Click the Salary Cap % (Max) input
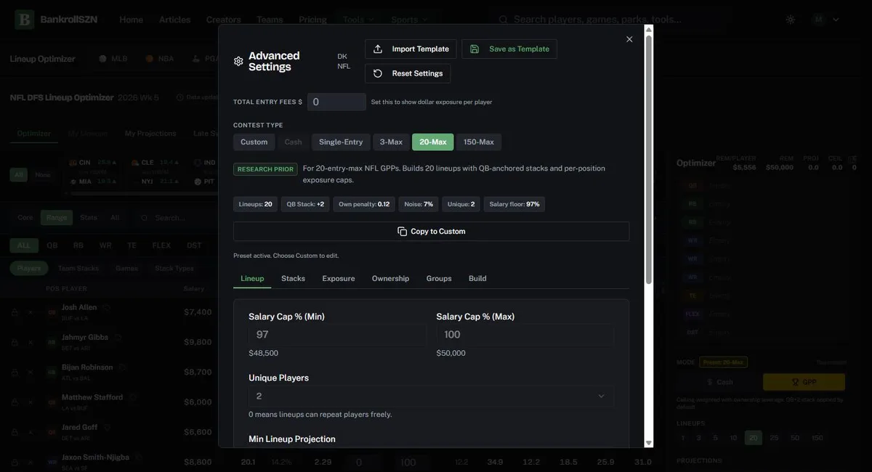The width and height of the screenshot is (872, 472). [x=525, y=335]
